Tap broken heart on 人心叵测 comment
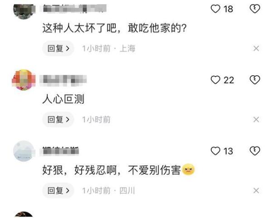The width and height of the screenshot is (272, 221). (255, 80)
